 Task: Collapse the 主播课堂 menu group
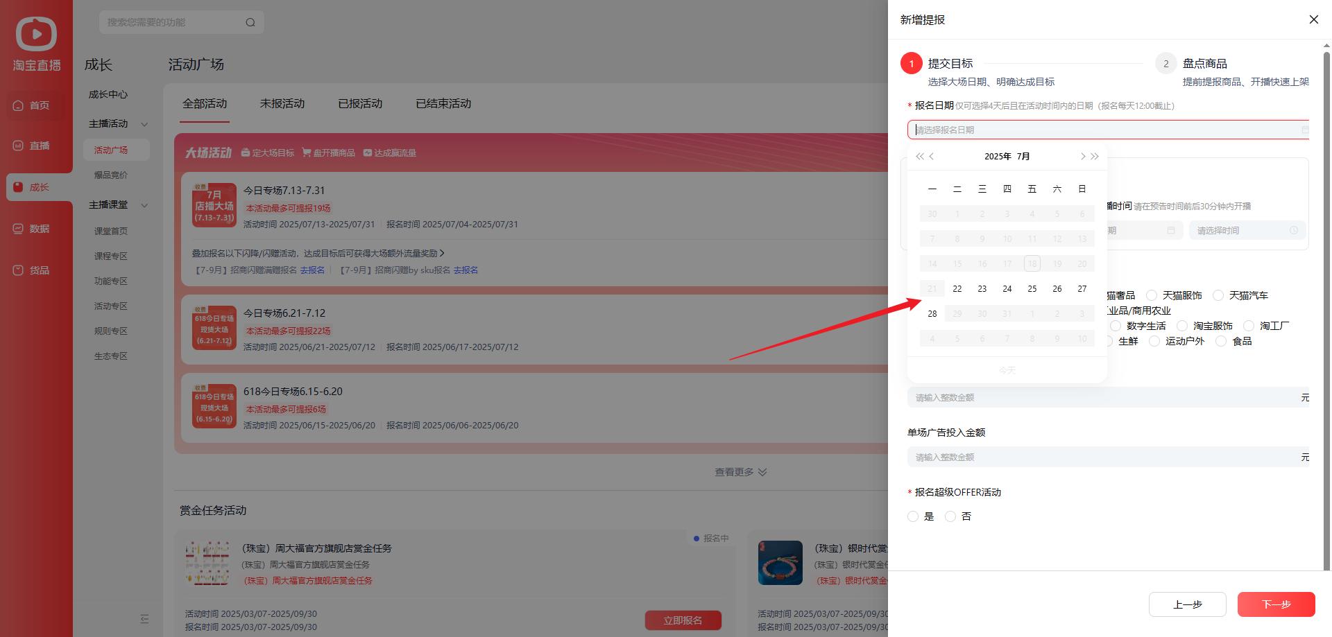(x=144, y=205)
